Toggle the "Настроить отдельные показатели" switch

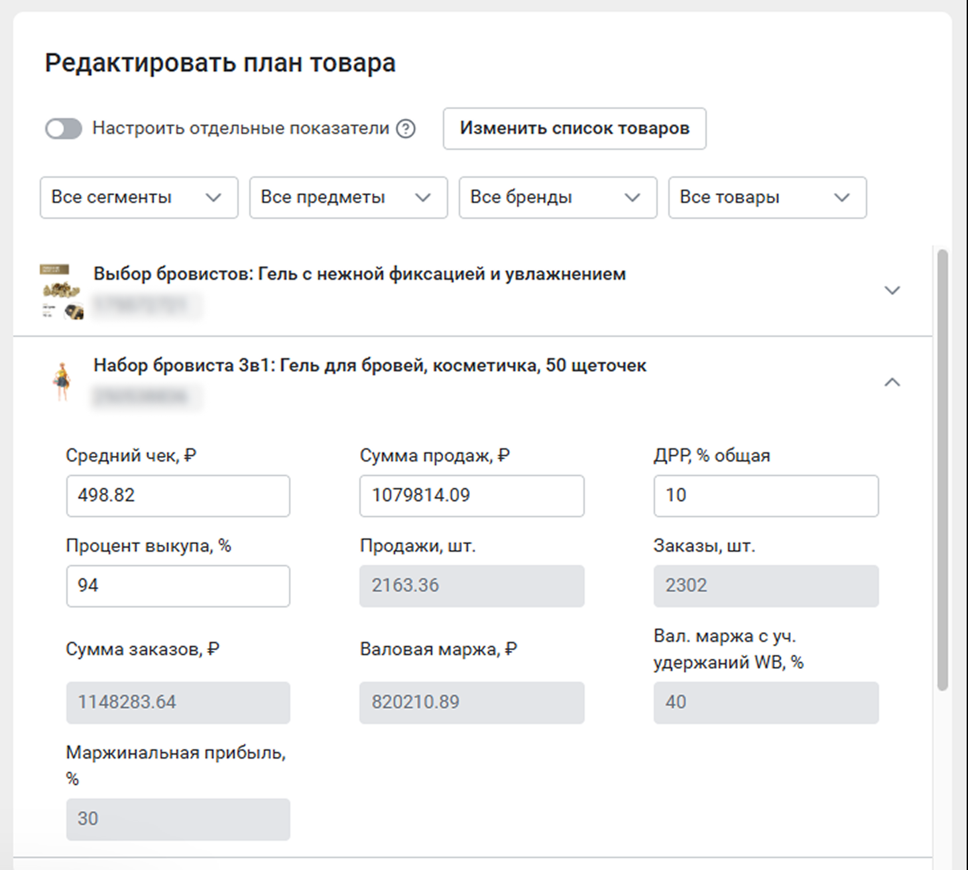point(64,129)
